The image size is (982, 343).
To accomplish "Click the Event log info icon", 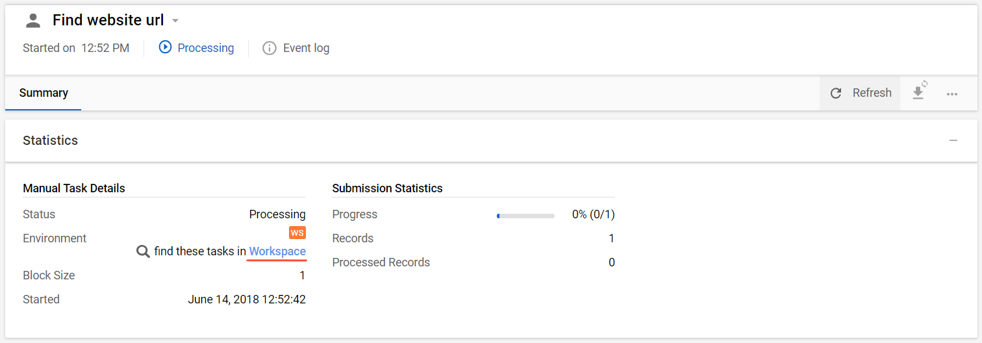I will 270,48.
